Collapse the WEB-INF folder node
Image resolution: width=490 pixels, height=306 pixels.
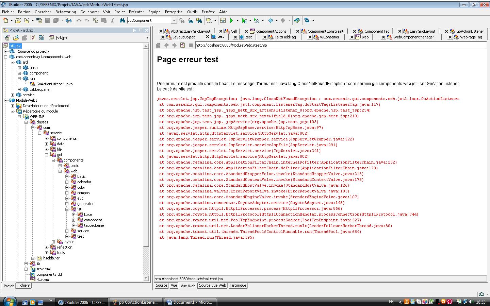19,117
